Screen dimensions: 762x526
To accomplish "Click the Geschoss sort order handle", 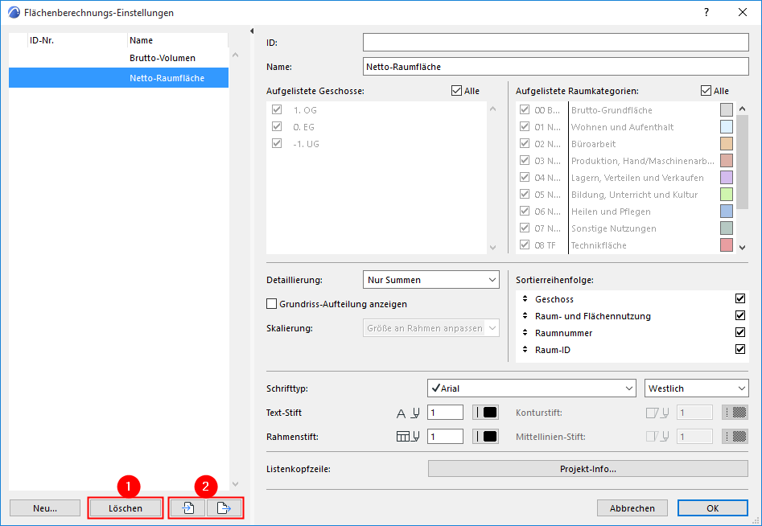I will click(x=525, y=298).
